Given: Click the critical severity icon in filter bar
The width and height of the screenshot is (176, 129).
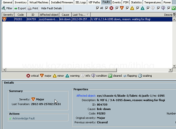Looking at the screenshot, I should click(111, 8).
